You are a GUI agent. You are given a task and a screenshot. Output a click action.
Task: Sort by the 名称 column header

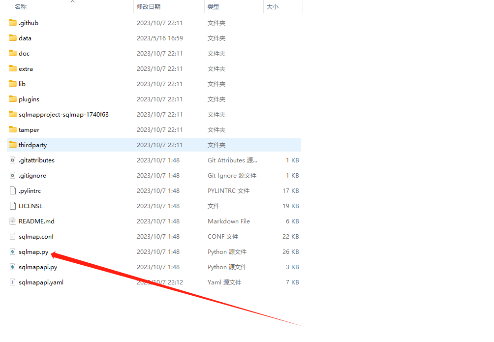[x=21, y=6]
